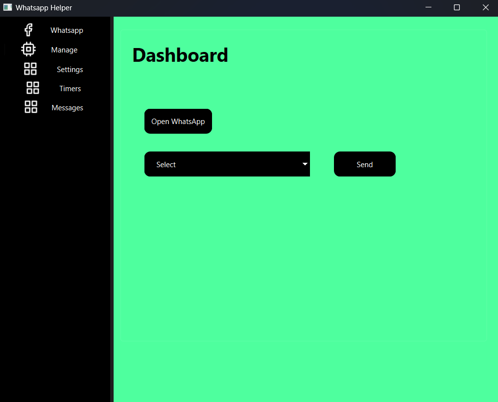This screenshot has width=498, height=402.
Task: Switch to the Settings section
Action: click(70, 69)
